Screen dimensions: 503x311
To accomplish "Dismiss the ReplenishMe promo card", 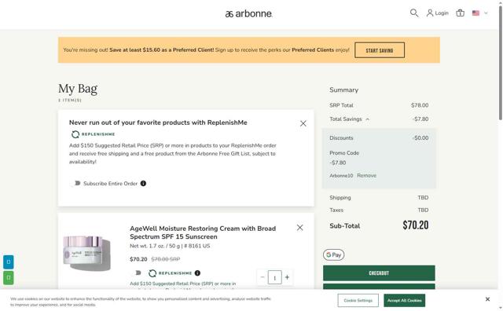I will pyautogui.click(x=303, y=123).
